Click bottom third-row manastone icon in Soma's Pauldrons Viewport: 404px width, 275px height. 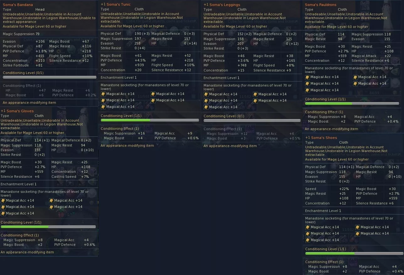click(307, 90)
